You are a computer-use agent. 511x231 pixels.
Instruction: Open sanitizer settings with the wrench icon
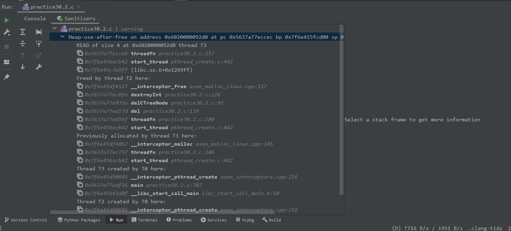click(39, 67)
